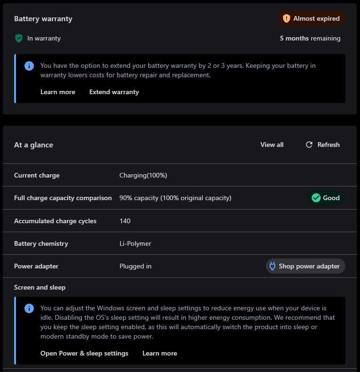
Task: Click the Almost expired warning shield icon
Action: click(x=286, y=18)
